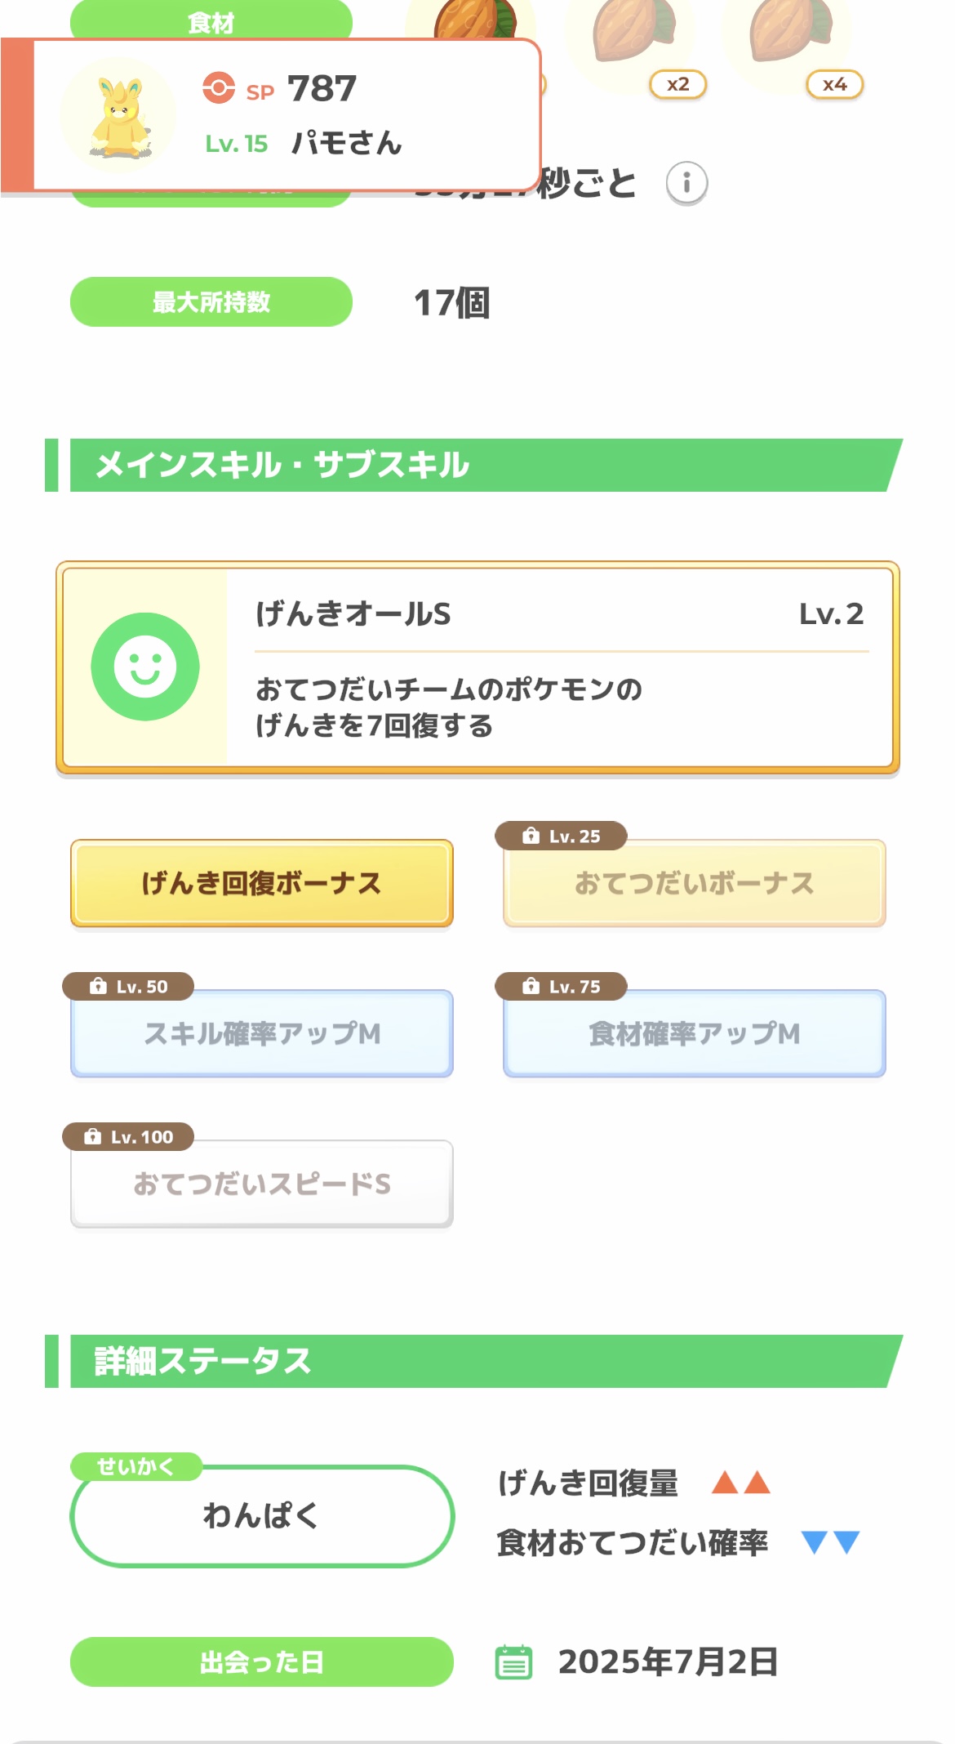The width and height of the screenshot is (955, 1744).
Task: Click the calendar icon beside 2025年7月2日
Action: 513,1661
